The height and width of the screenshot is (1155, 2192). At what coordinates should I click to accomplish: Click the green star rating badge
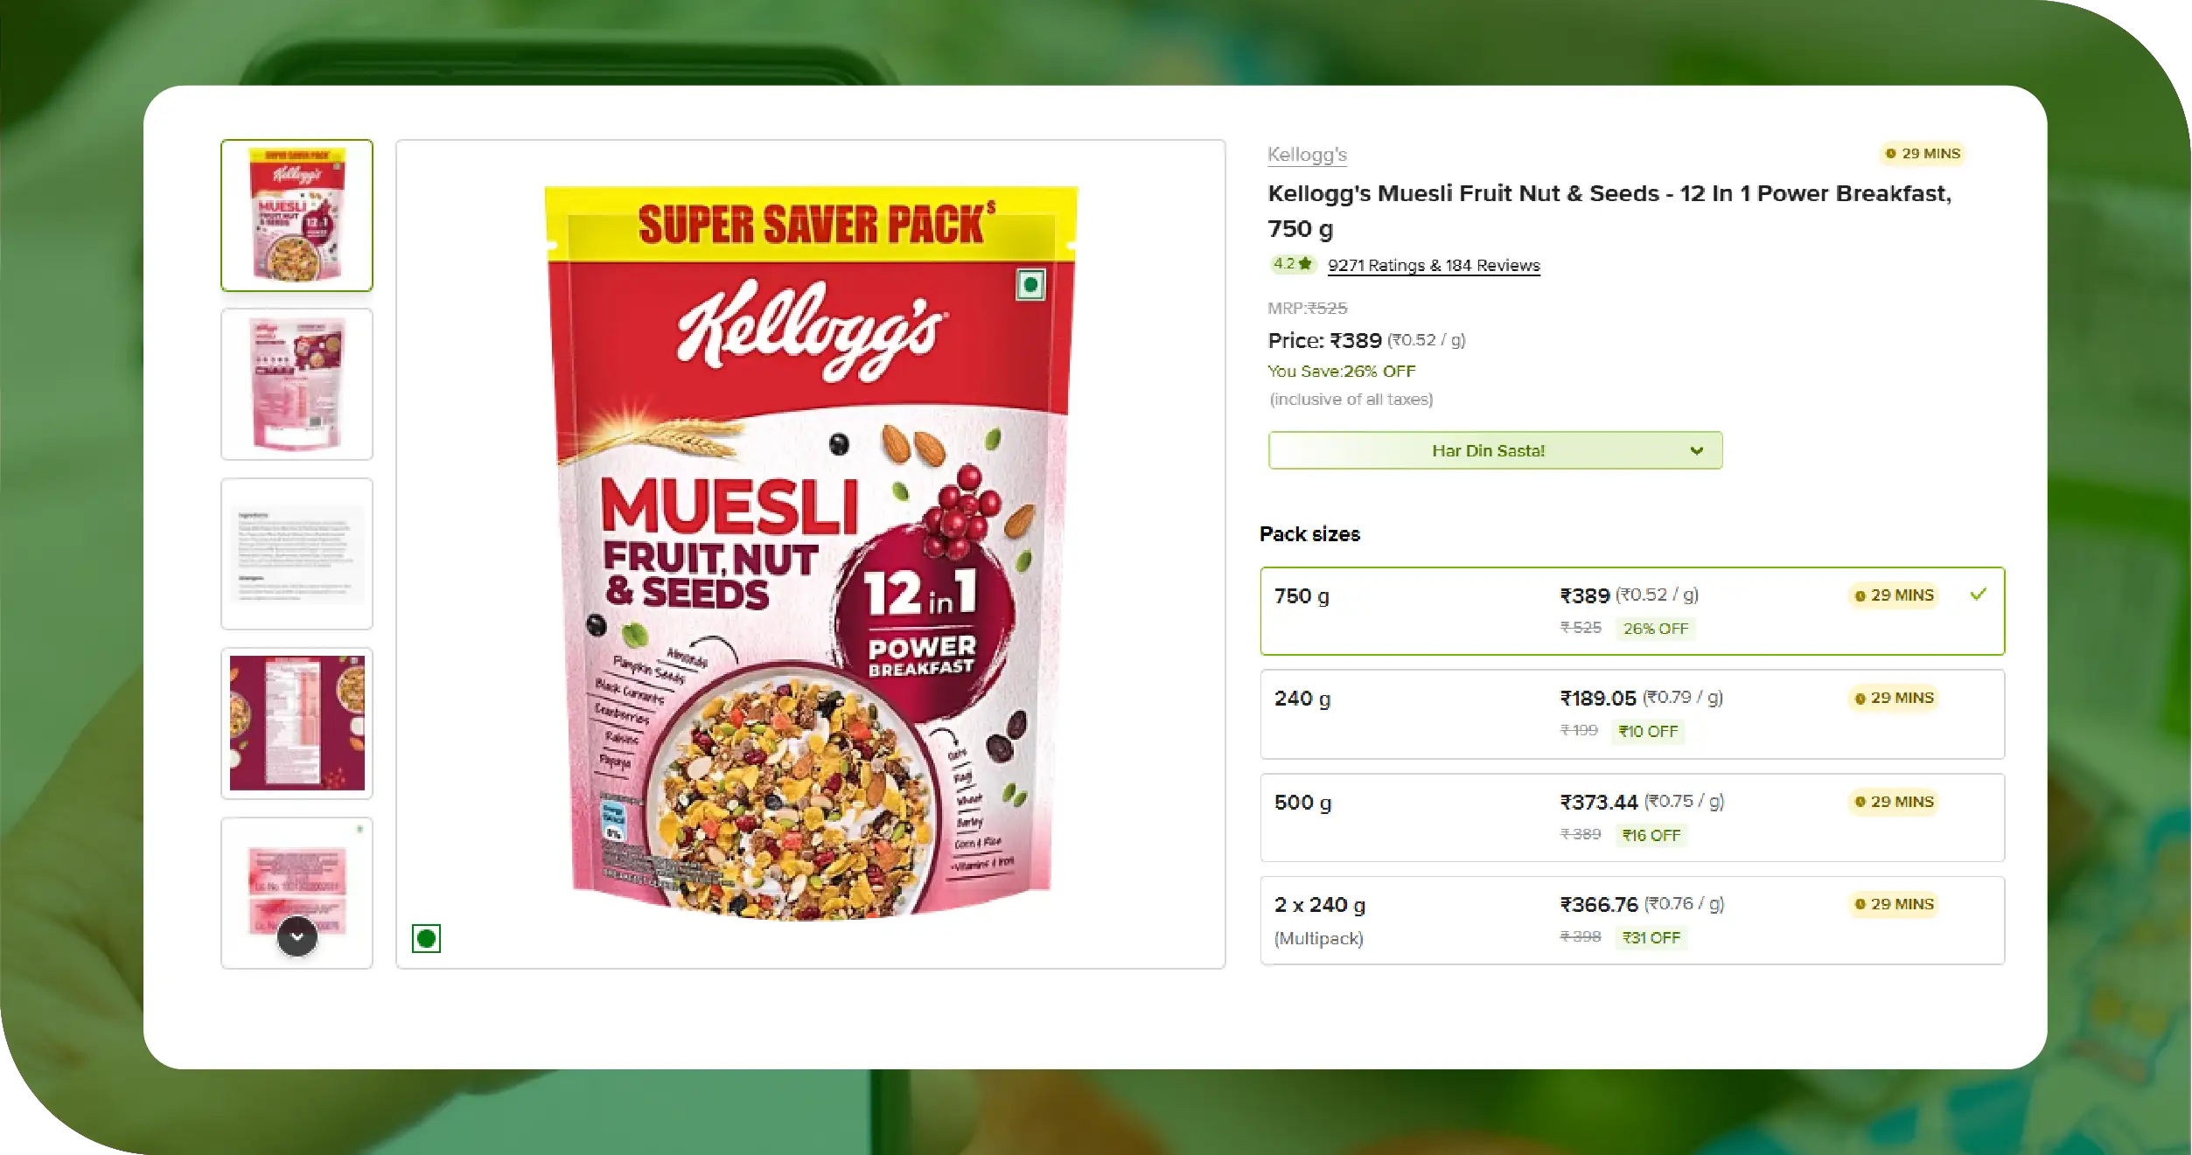click(1292, 264)
